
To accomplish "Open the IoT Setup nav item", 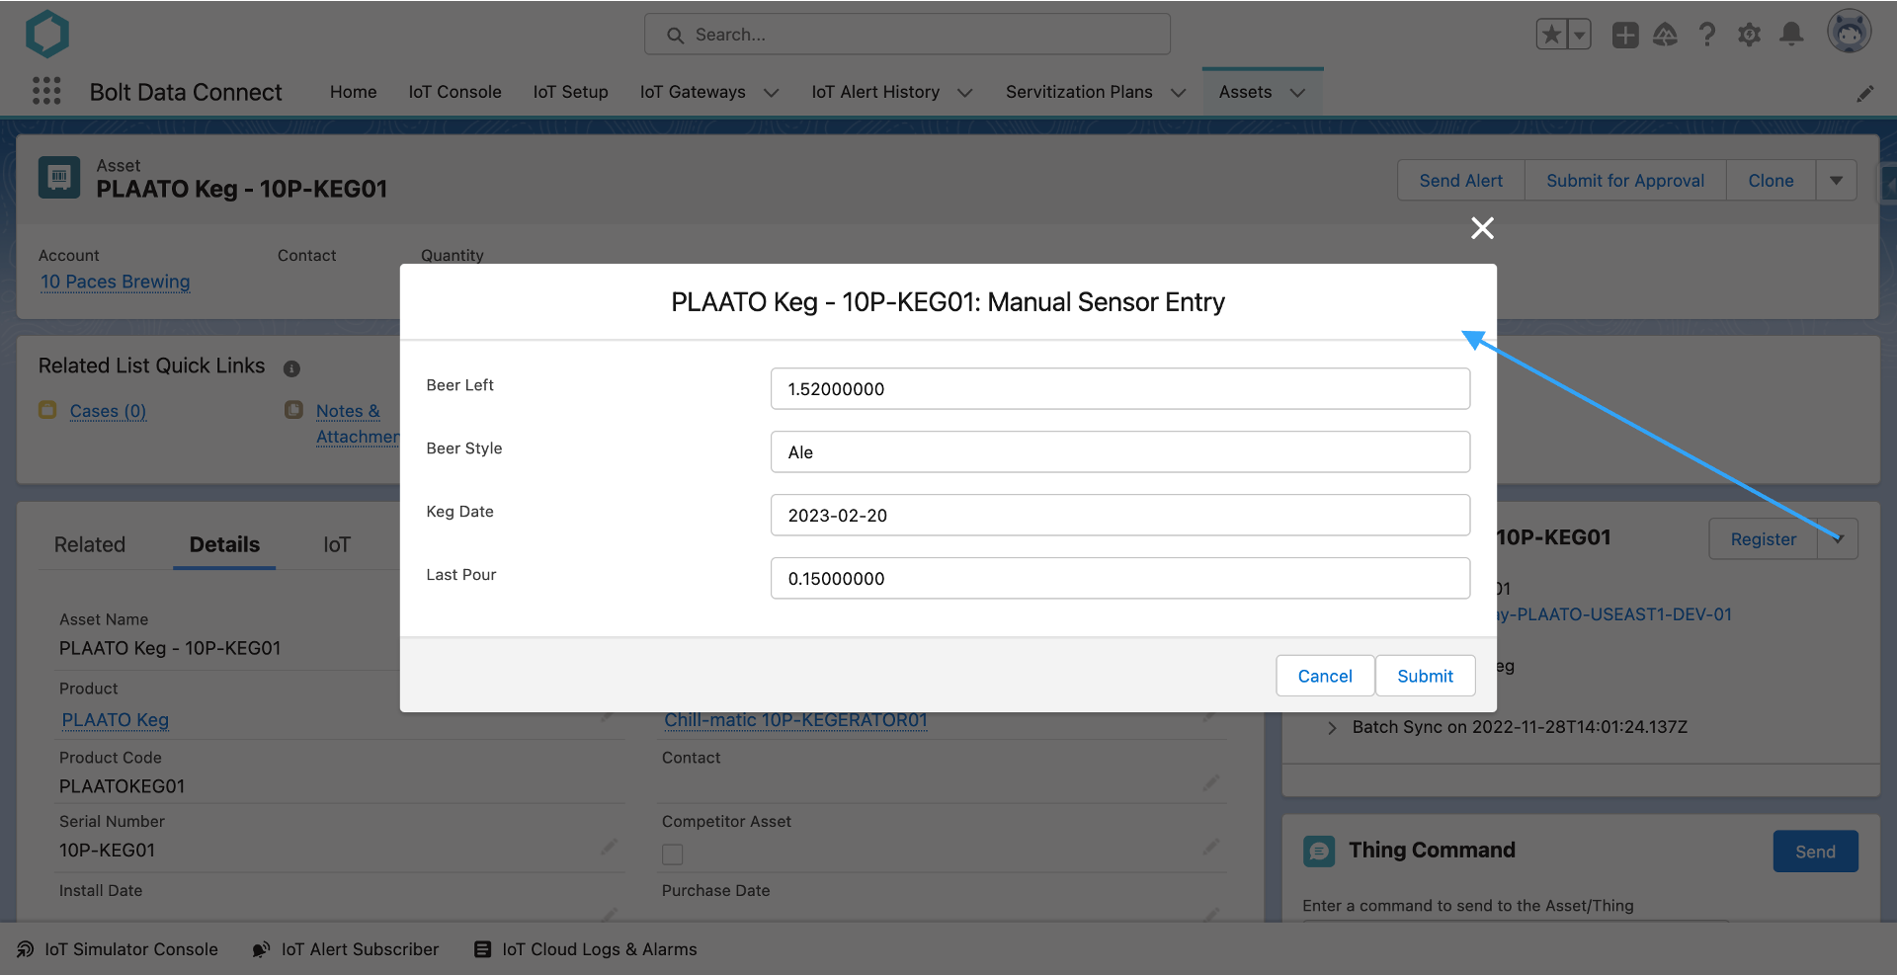I will [571, 92].
